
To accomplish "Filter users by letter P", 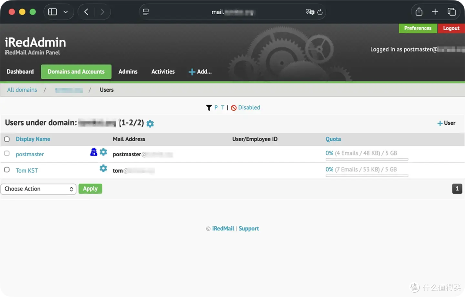I will coord(216,107).
